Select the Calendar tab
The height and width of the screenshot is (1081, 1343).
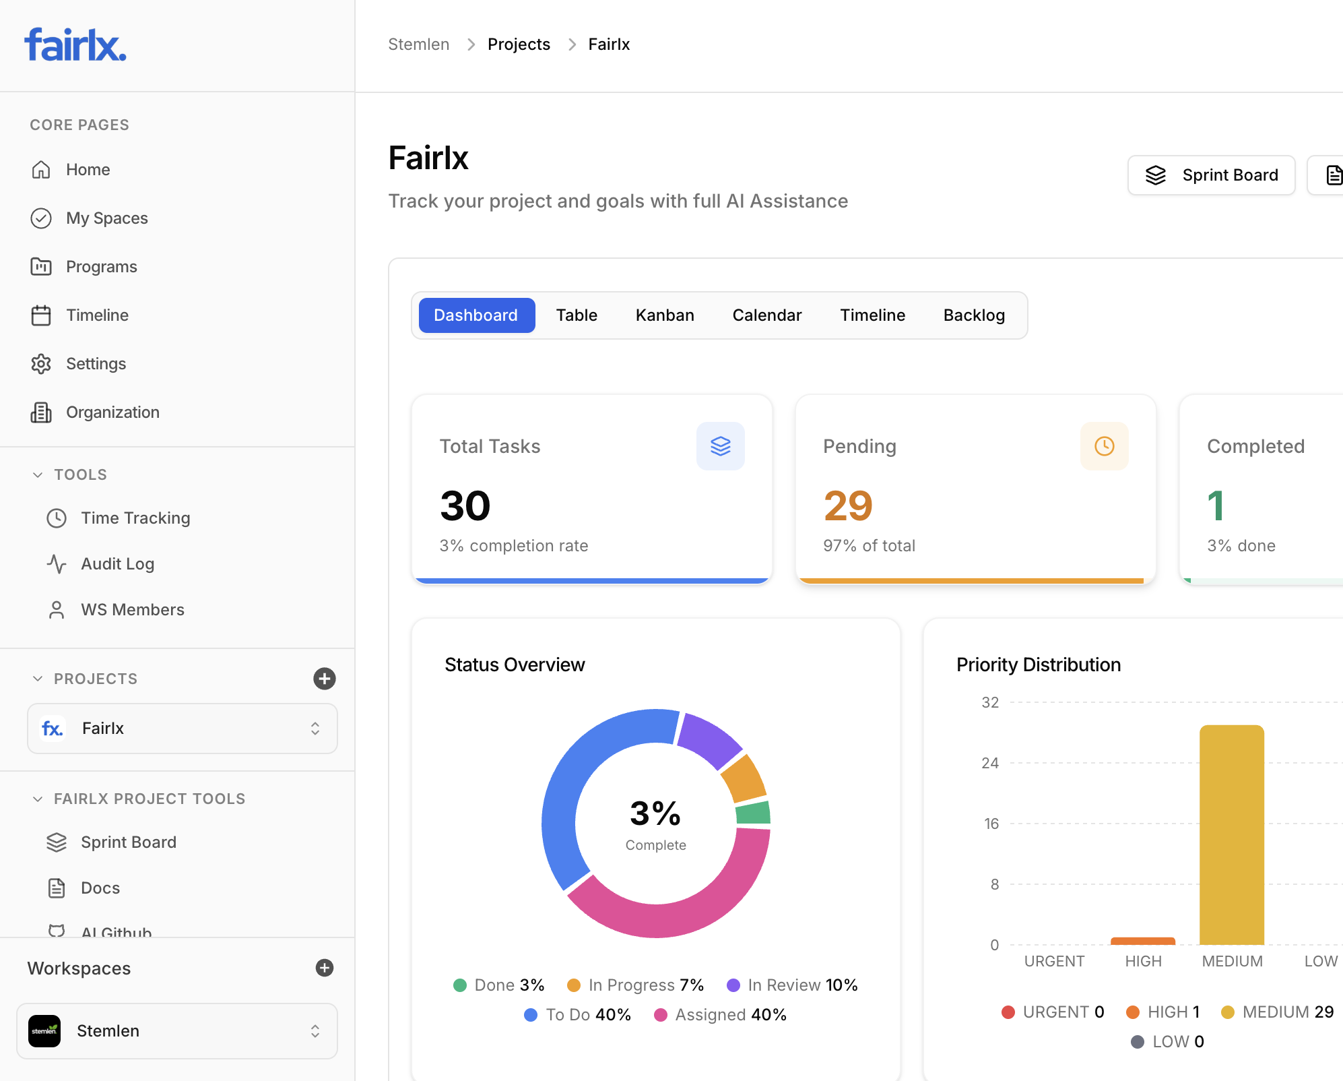[767, 315]
